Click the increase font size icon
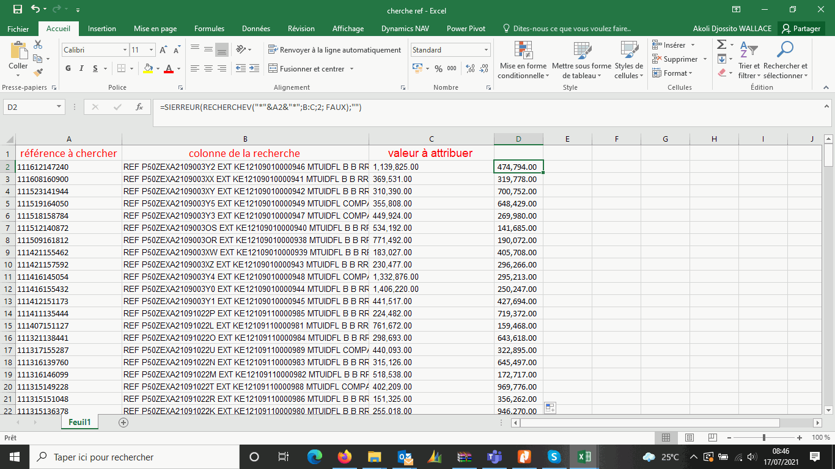The height and width of the screenshot is (469, 835). 164,50
